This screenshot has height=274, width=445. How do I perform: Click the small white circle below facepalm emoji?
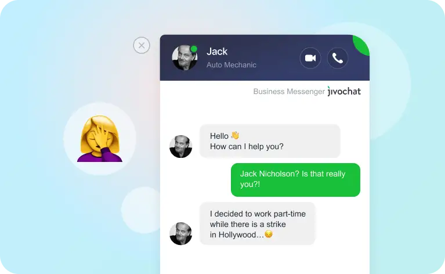tap(141, 210)
